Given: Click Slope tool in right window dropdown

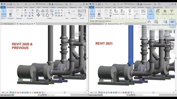Looking at the screenshot, I should click(149, 23).
